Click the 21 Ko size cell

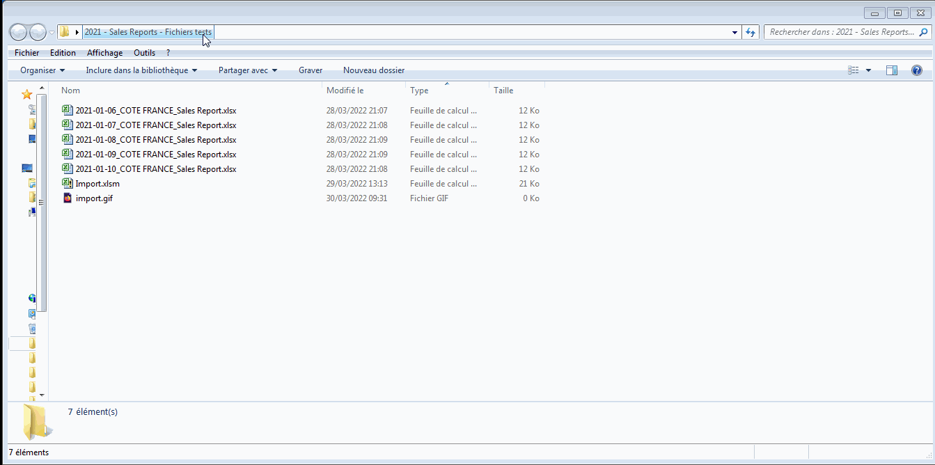point(528,184)
